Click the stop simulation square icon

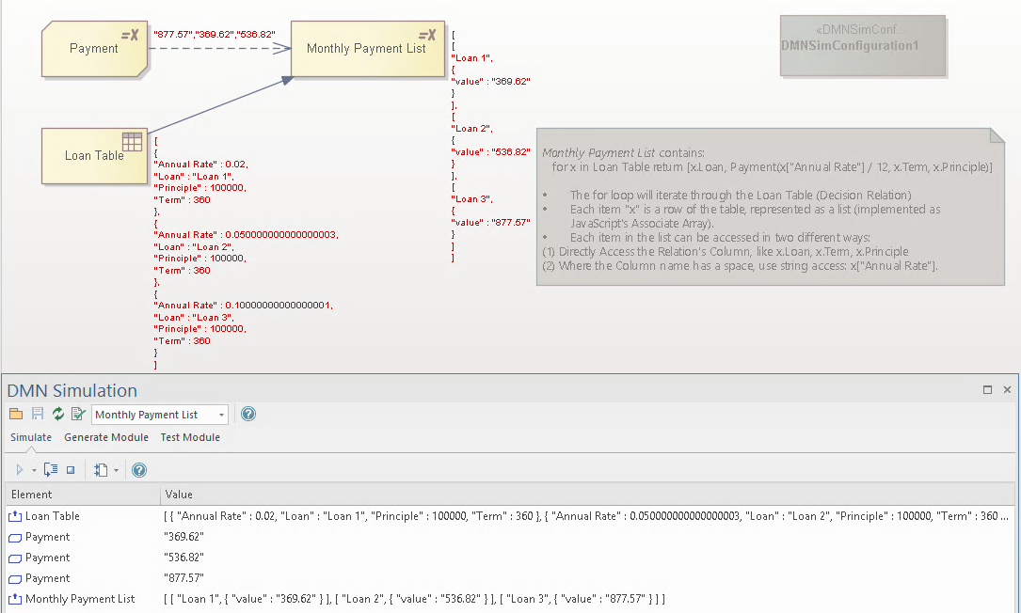pos(71,470)
